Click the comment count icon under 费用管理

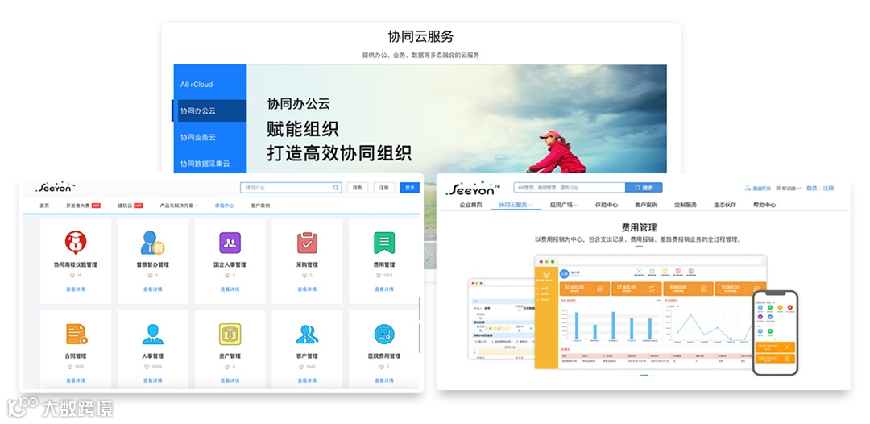(379, 275)
